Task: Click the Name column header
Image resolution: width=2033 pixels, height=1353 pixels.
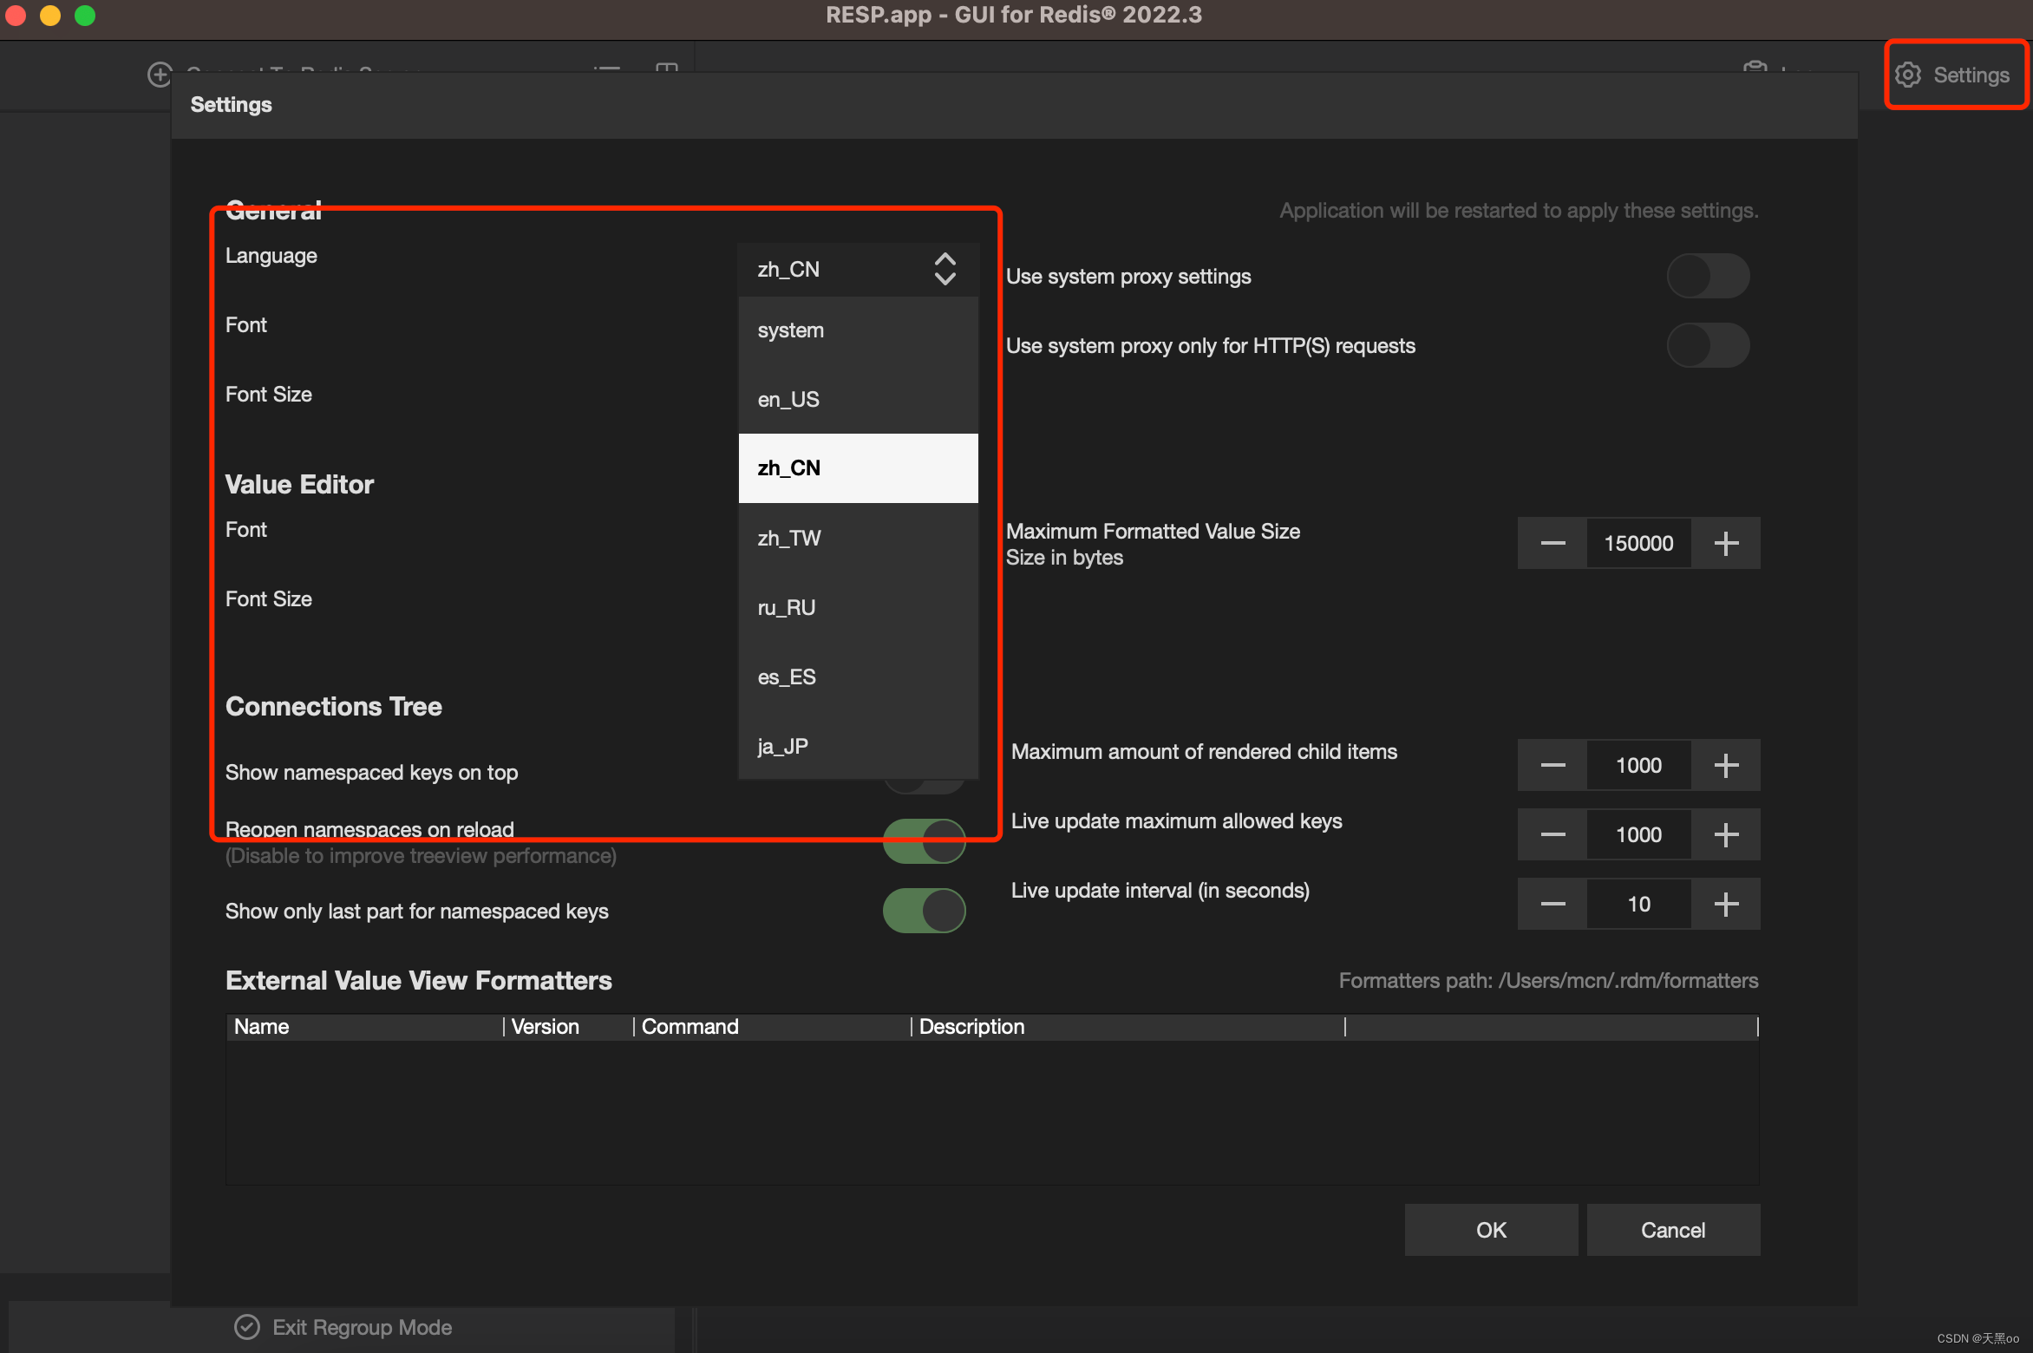Action: pyautogui.click(x=364, y=1027)
